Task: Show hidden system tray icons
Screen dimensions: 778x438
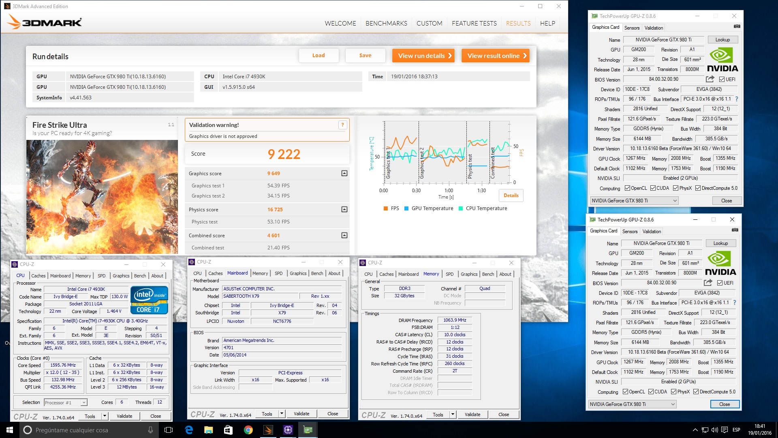Action: (695, 430)
